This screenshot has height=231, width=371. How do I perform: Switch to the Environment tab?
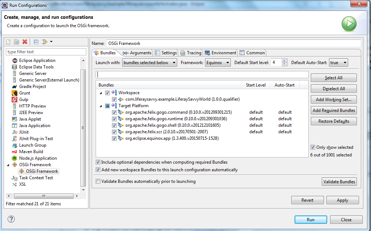point(221,53)
